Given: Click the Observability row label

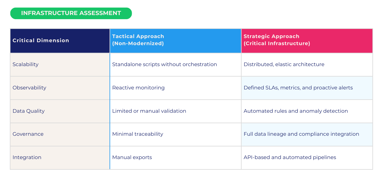Looking at the screenshot, I should click(x=29, y=88).
